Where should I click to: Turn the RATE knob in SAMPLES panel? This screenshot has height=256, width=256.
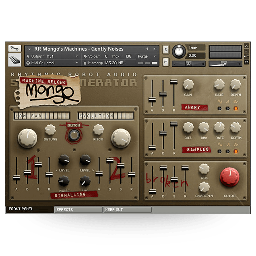219,127
